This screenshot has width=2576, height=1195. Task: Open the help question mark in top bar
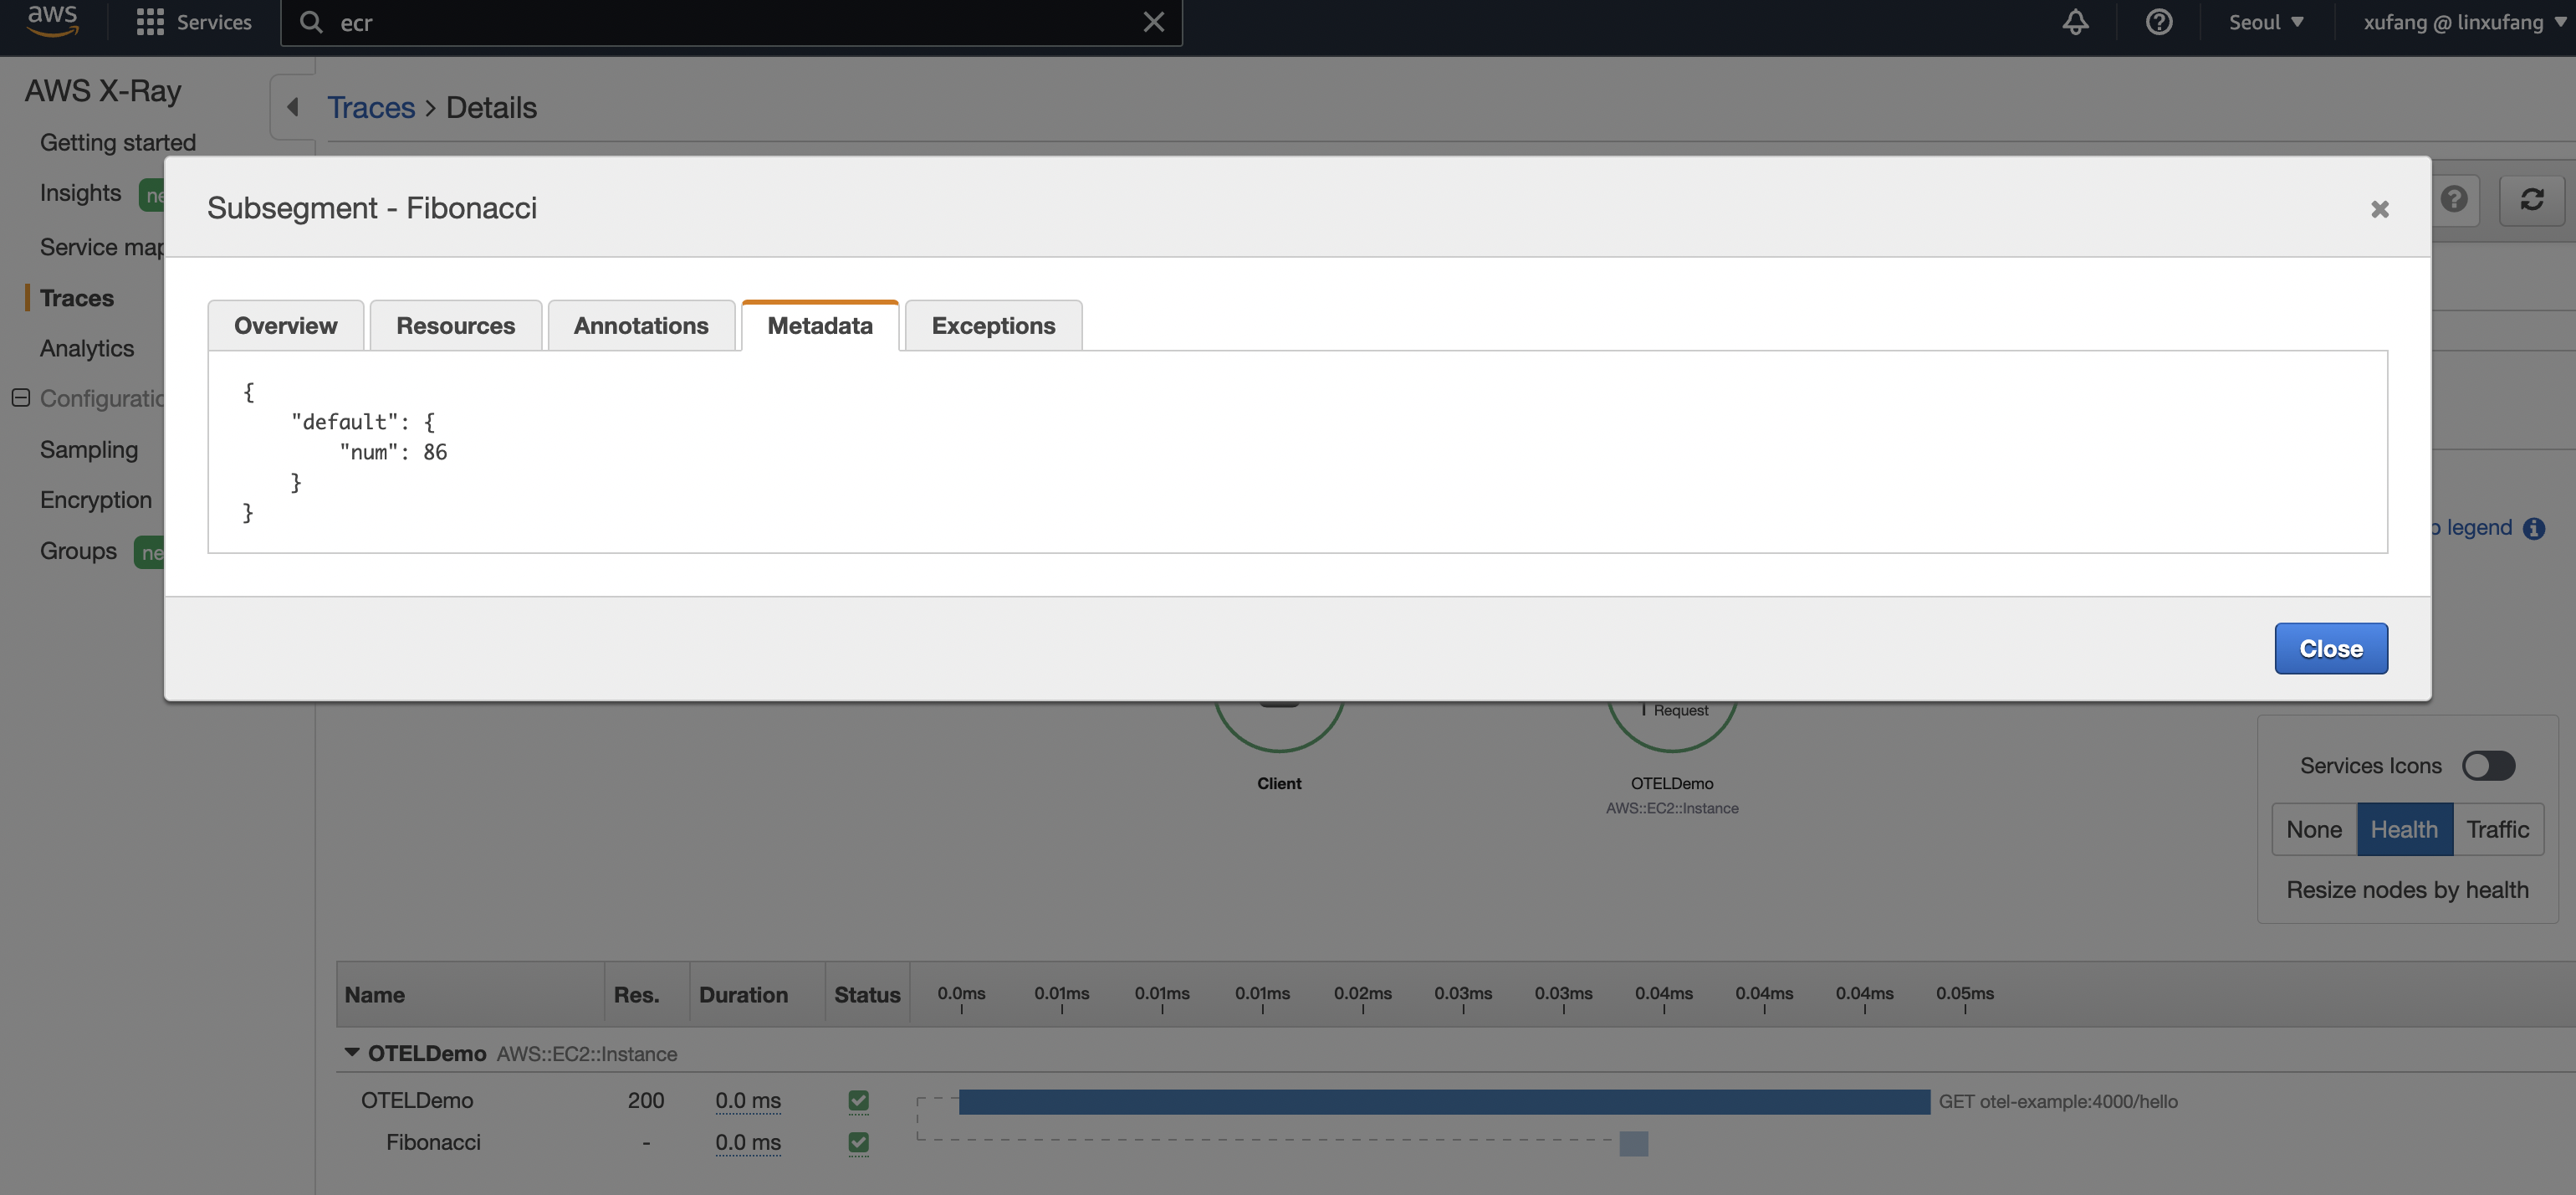[x=2158, y=22]
